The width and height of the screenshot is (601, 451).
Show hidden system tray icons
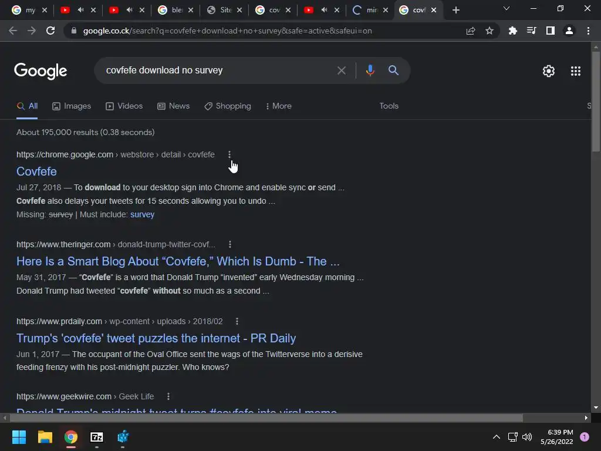click(497, 437)
